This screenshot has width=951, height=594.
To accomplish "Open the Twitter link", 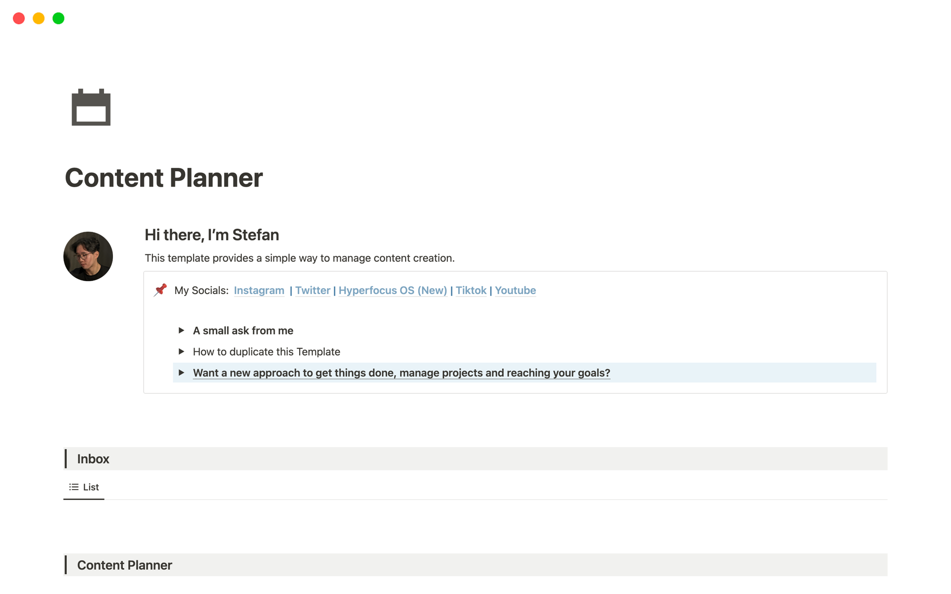I will [x=313, y=291].
